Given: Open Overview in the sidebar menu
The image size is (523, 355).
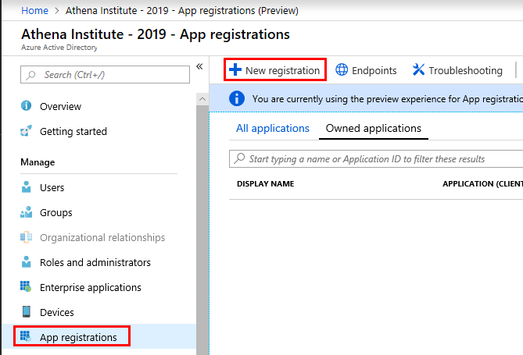Looking at the screenshot, I should coord(60,106).
